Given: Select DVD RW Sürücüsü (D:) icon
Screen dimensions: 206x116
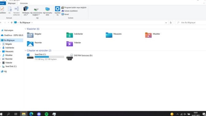Looking at the screenshot, I should [x=70, y=57].
